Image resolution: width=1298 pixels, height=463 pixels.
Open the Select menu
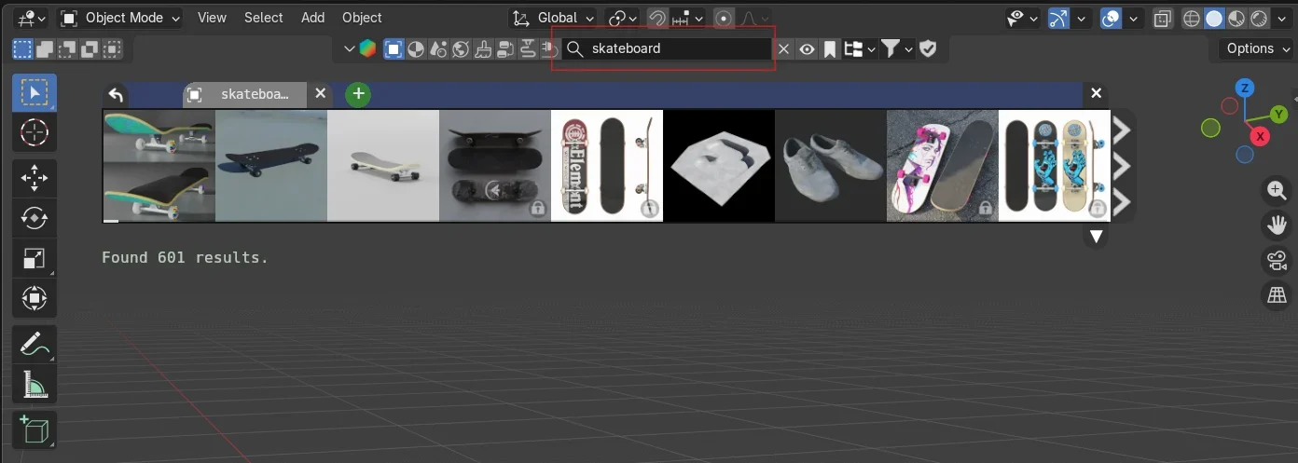pyautogui.click(x=264, y=18)
